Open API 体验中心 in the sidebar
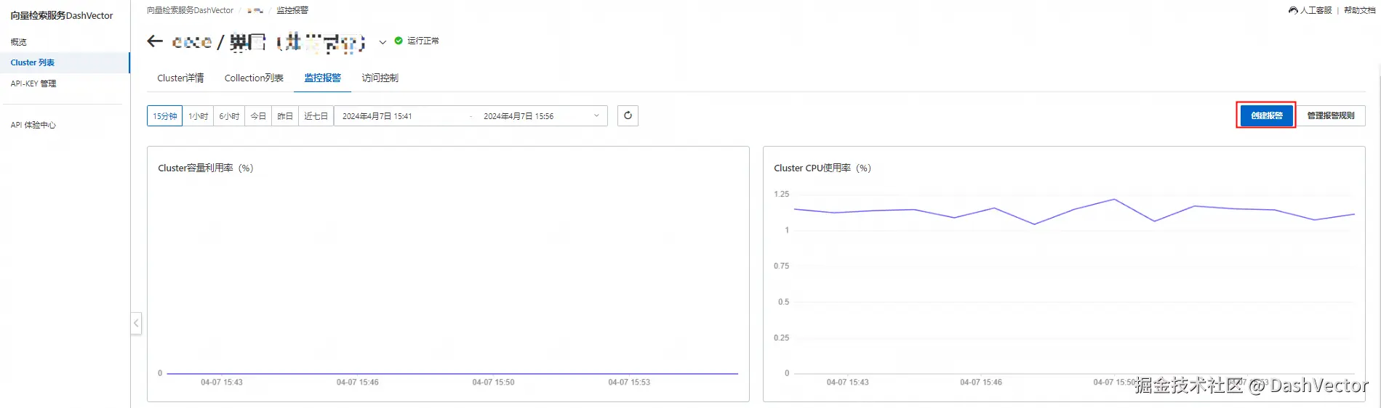1381x408 pixels. [x=33, y=125]
